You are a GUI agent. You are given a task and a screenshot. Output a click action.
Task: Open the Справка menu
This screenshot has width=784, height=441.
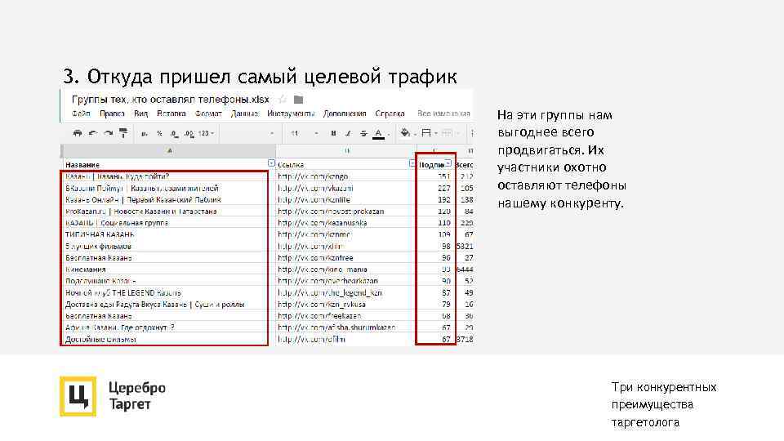pos(390,114)
